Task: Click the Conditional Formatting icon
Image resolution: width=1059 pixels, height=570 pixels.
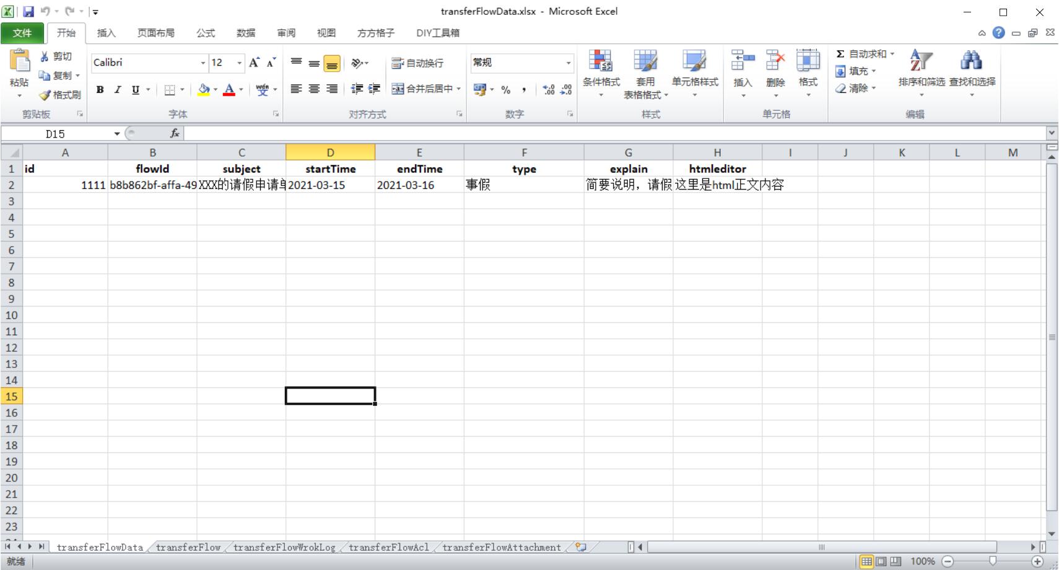Action: 600,62
